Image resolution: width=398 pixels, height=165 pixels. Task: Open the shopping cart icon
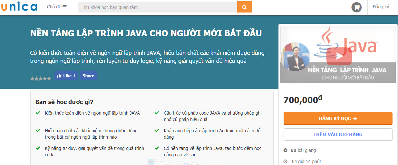[356, 7]
